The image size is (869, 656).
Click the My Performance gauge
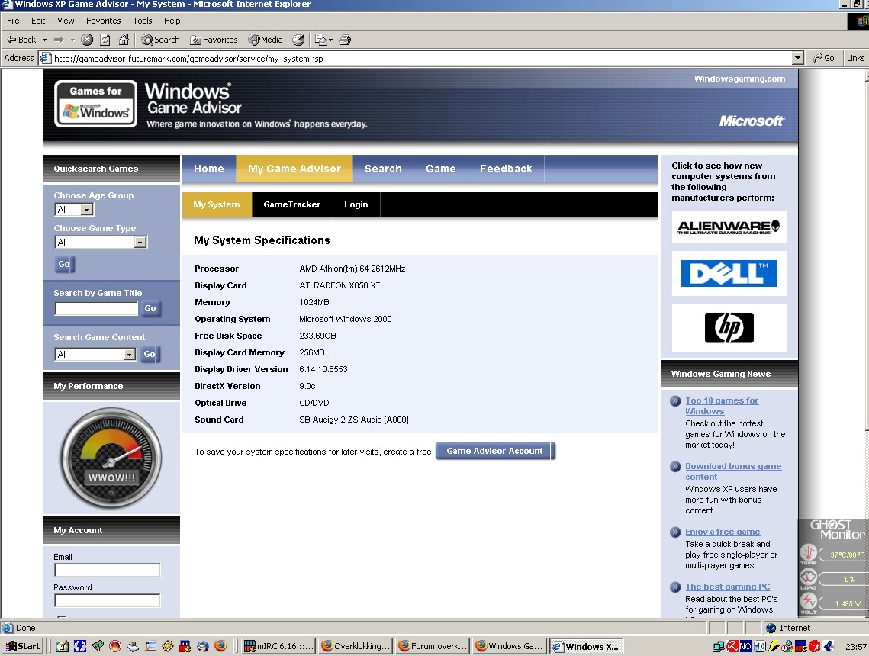pos(111,458)
